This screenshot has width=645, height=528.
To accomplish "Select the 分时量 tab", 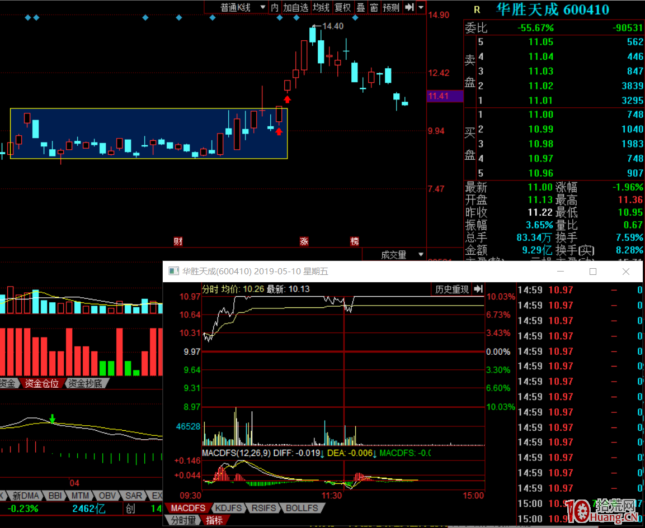I will (183, 520).
